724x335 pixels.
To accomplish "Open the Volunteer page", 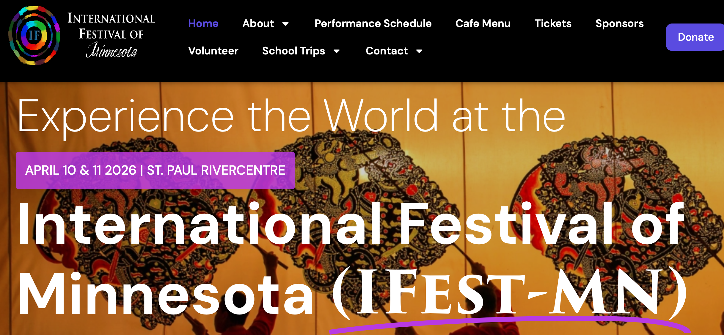I will click(213, 51).
